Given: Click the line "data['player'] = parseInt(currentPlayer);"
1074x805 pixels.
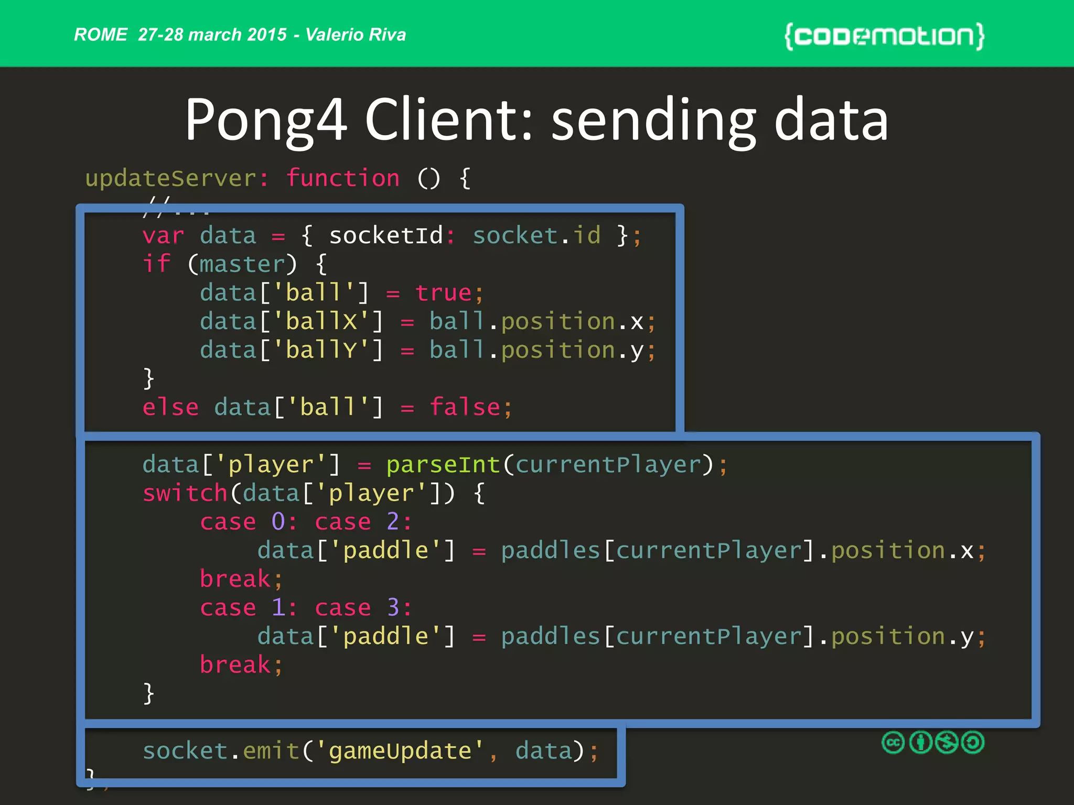Looking at the screenshot, I should [x=435, y=465].
